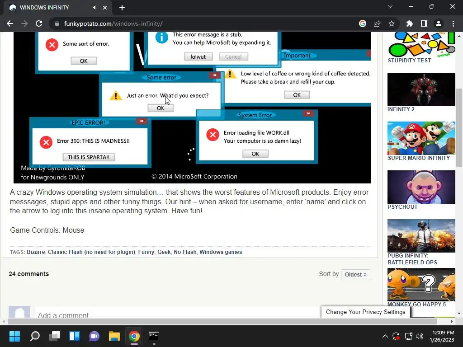The width and height of the screenshot is (463, 347).
Task: Open taskbar Search
Action: pos(34,336)
